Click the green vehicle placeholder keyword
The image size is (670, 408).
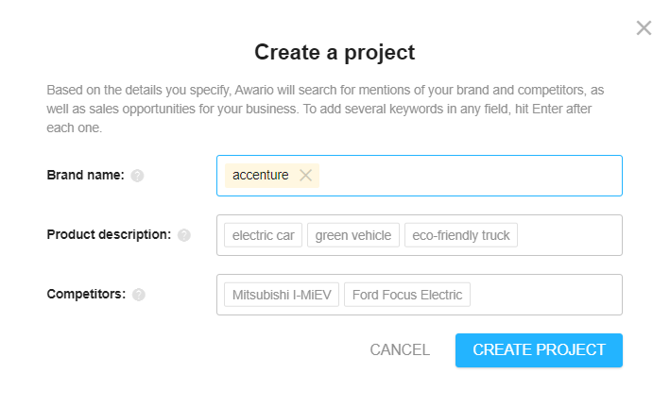352,235
